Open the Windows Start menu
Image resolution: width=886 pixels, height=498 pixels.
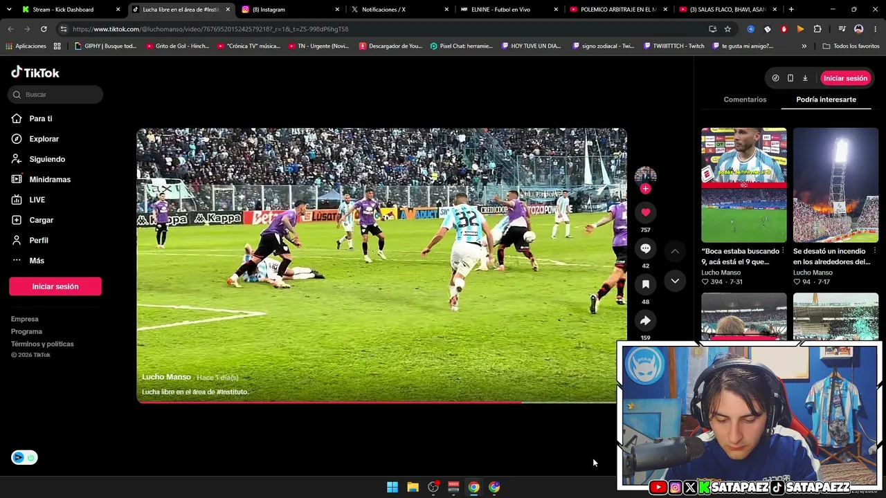392,487
